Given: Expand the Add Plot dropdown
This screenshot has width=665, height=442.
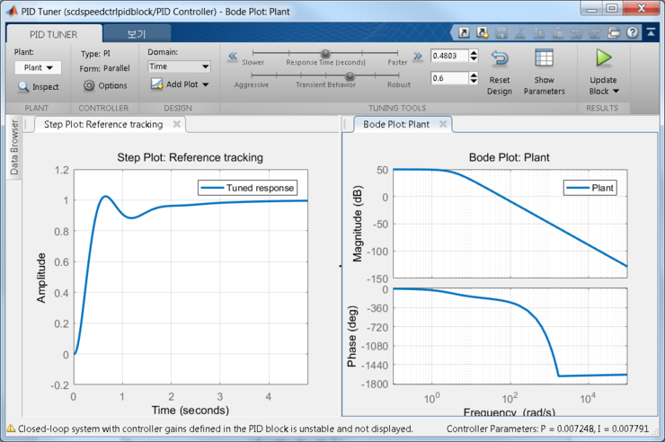Looking at the screenshot, I should coord(206,84).
